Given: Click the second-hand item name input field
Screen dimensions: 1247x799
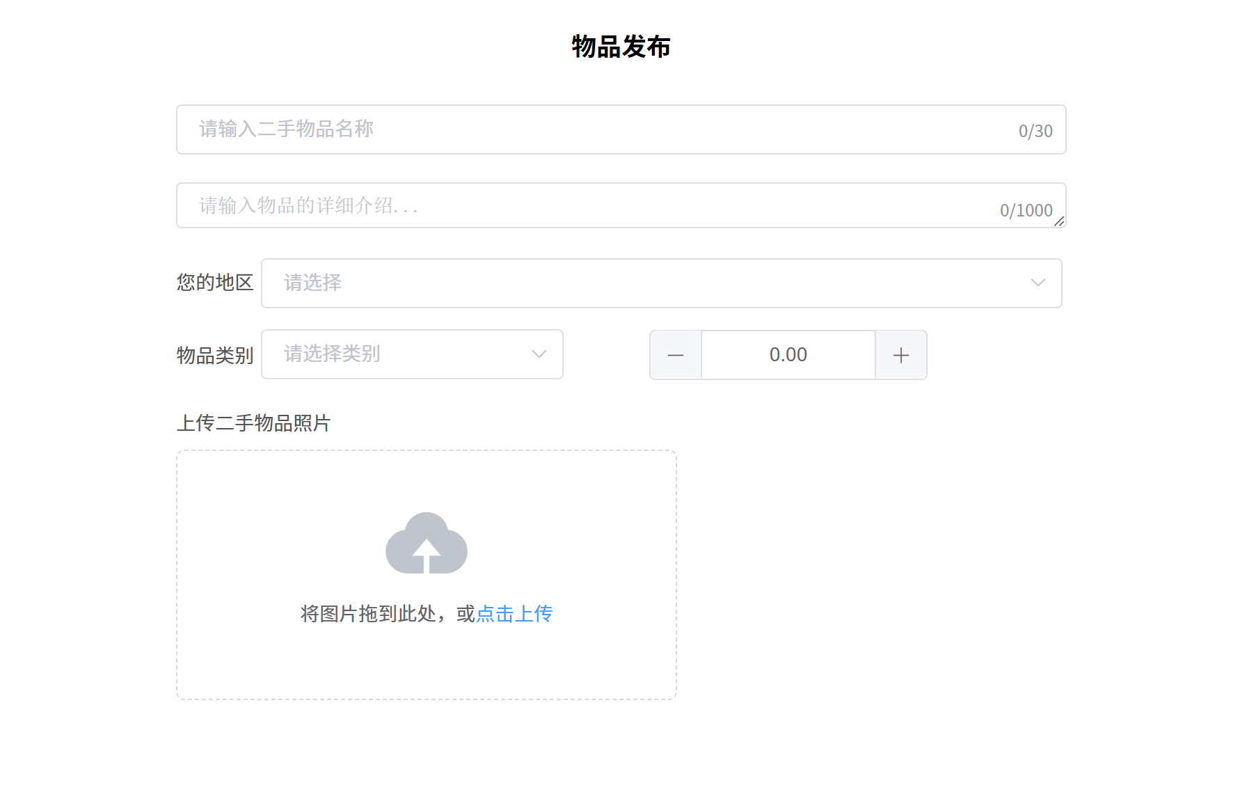Looking at the screenshot, I should coord(621,129).
